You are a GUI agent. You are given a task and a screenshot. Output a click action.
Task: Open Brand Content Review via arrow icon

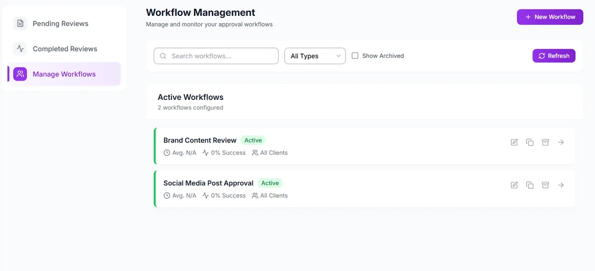click(561, 142)
